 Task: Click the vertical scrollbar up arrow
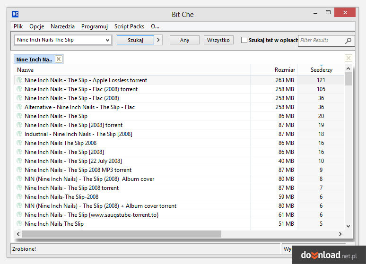pyautogui.click(x=348, y=68)
